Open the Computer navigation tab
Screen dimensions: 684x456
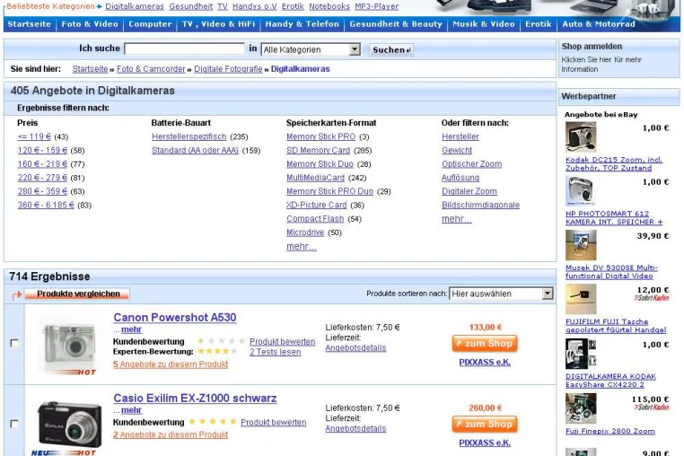click(x=150, y=24)
